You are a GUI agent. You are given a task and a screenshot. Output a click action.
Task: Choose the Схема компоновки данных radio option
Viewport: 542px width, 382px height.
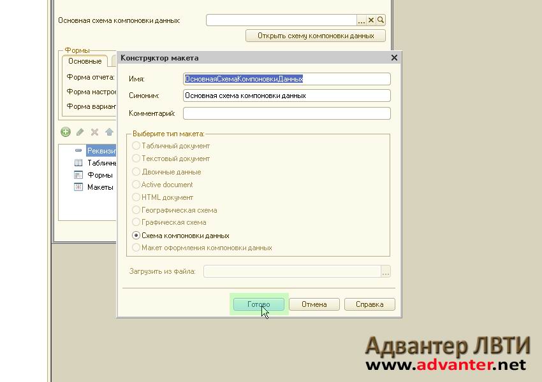click(x=136, y=236)
